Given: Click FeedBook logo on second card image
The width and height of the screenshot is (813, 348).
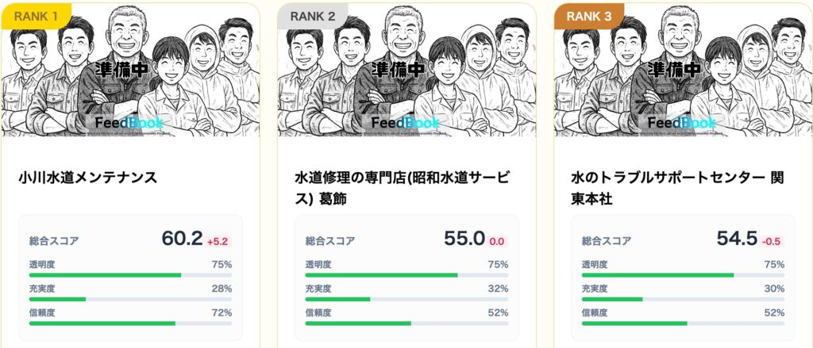Looking at the screenshot, I should [x=406, y=124].
